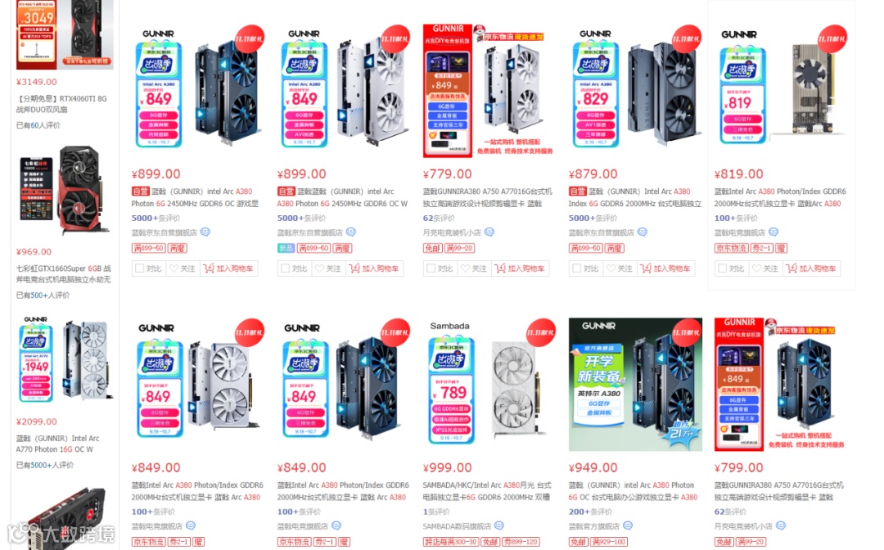Click chat icon on the ¥879.00 listing's shop
884x550 pixels.
[643, 232]
